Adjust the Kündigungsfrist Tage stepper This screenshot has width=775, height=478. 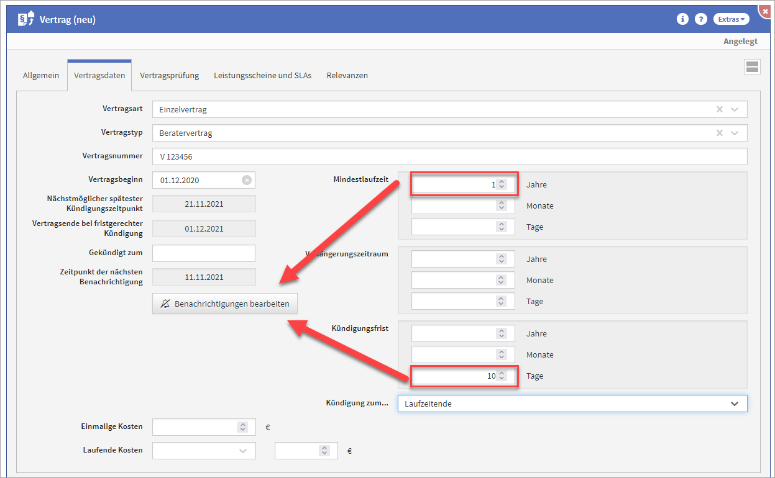click(x=502, y=376)
